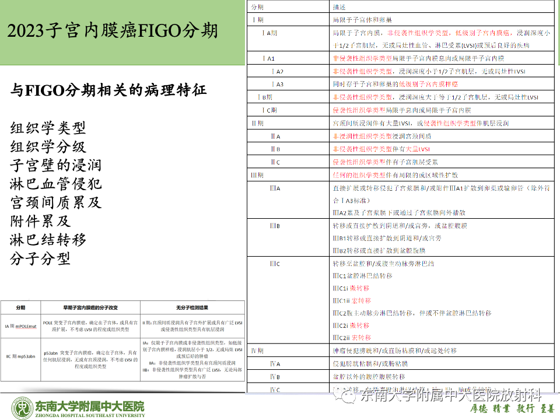Click description '同时存于子宫和卵巢的低级别子宫内膜样癌'
This screenshot has width=560, height=420.
tap(395, 84)
